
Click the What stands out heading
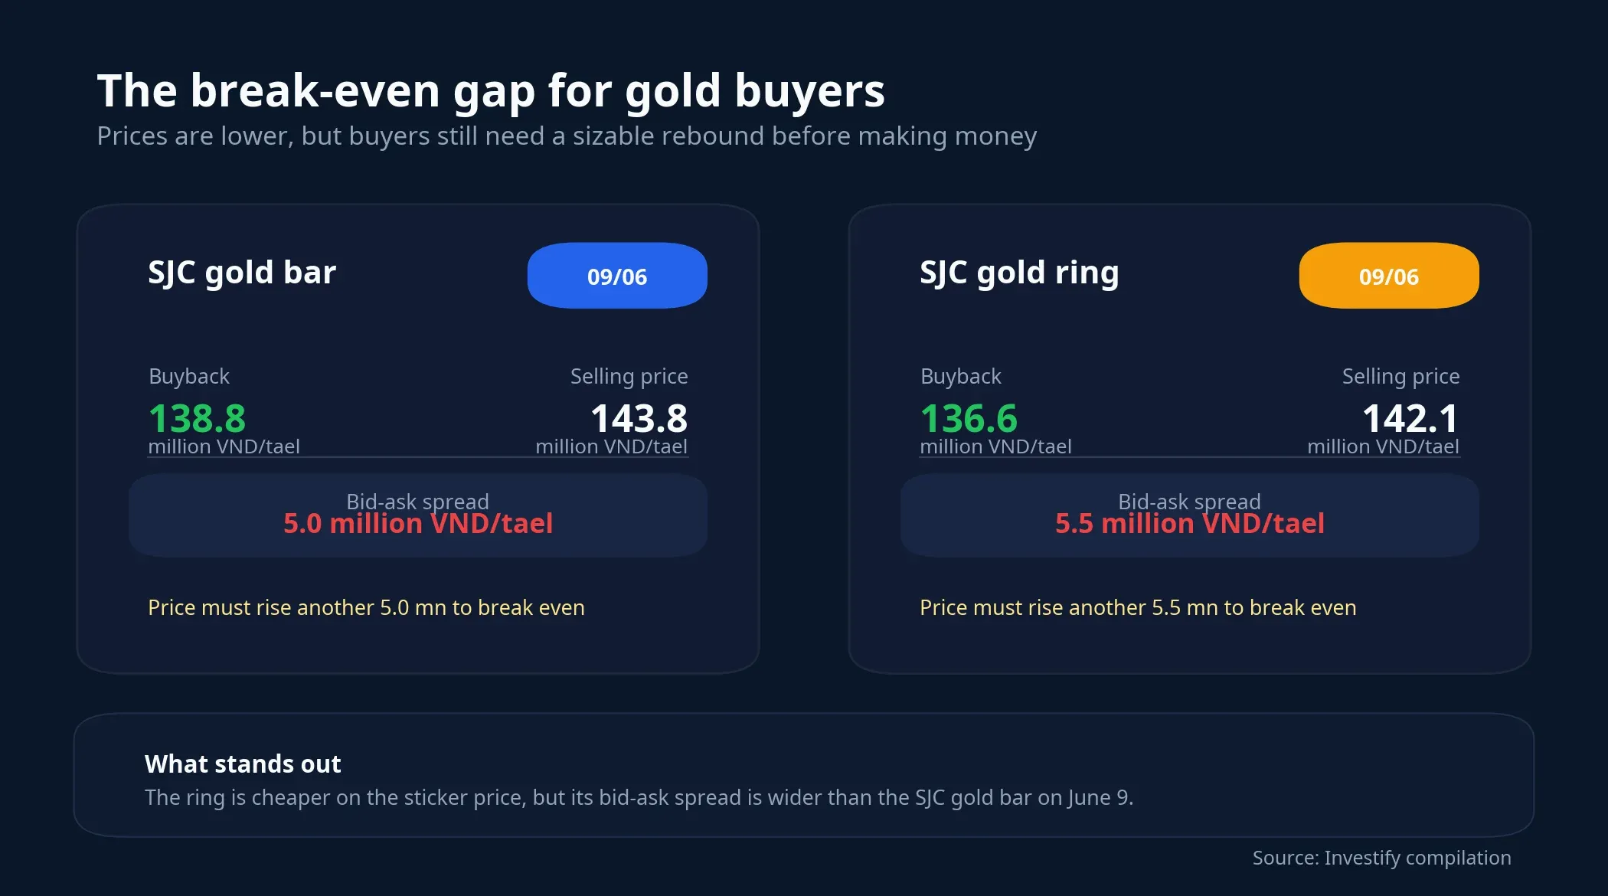(x=243, y=764)
